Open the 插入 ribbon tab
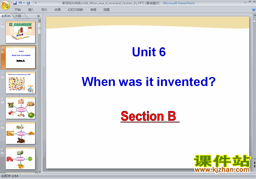The width and height of the screenshot is (256, 179). coord(31,10)
